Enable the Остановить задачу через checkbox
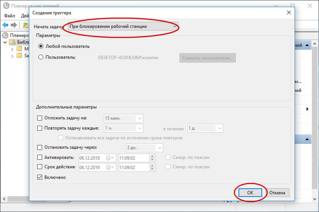This screenshot has width=319, height=212. tap(40, 148)
